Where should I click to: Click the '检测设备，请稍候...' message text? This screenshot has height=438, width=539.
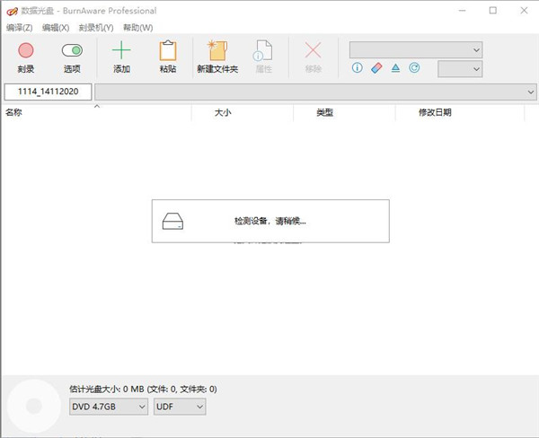tap(270, 221)
